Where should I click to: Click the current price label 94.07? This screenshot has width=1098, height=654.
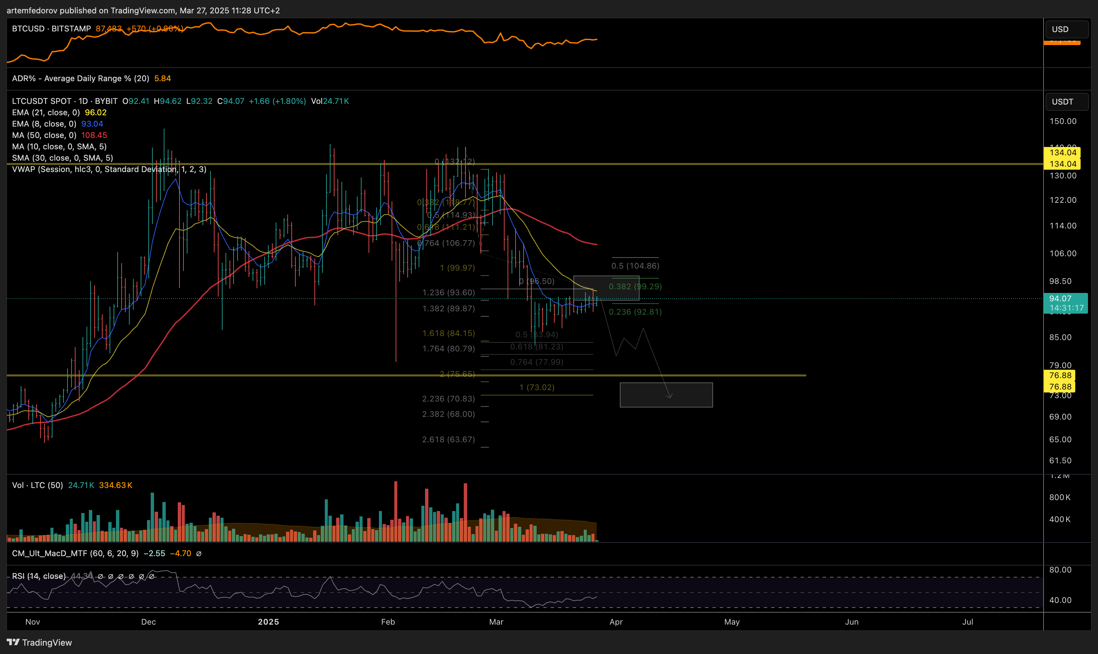(x=1066, y=298)
